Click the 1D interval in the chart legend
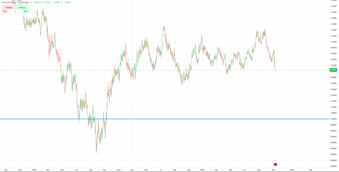339x172 pixels. click(19, 2)
